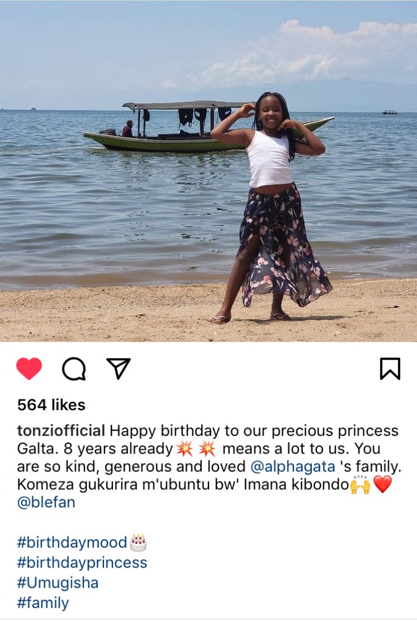Tap the girl in the beach photo
The height and width of the screenshot is (622, 417).
pos(272,207)
